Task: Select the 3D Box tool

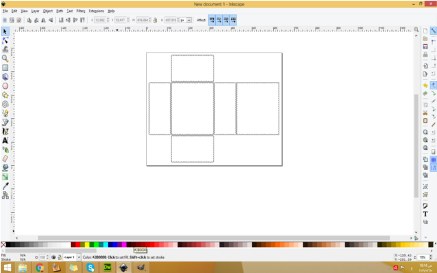Action: click(x=5, y=77)
